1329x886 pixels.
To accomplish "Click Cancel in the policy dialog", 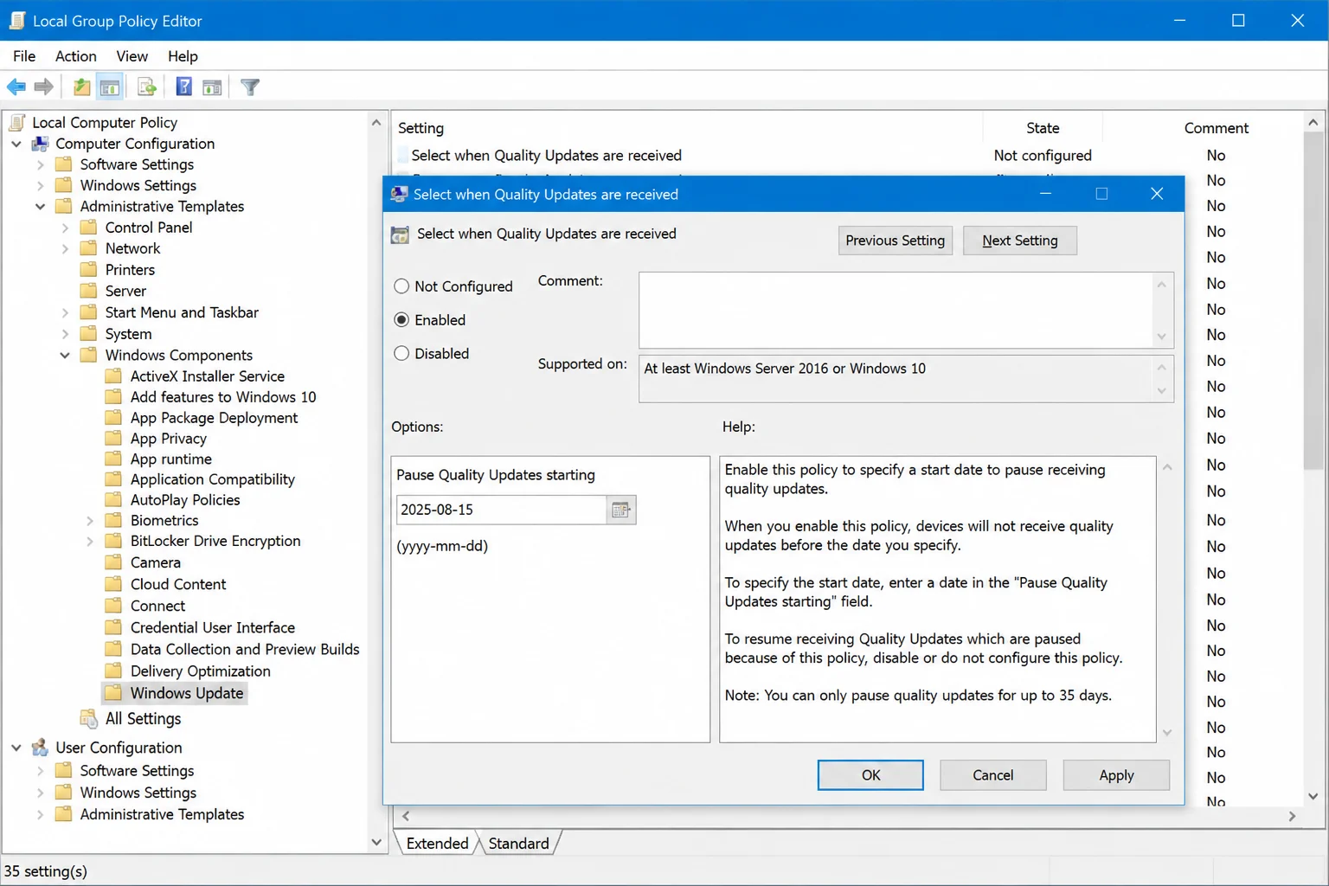I will (993, 775).
